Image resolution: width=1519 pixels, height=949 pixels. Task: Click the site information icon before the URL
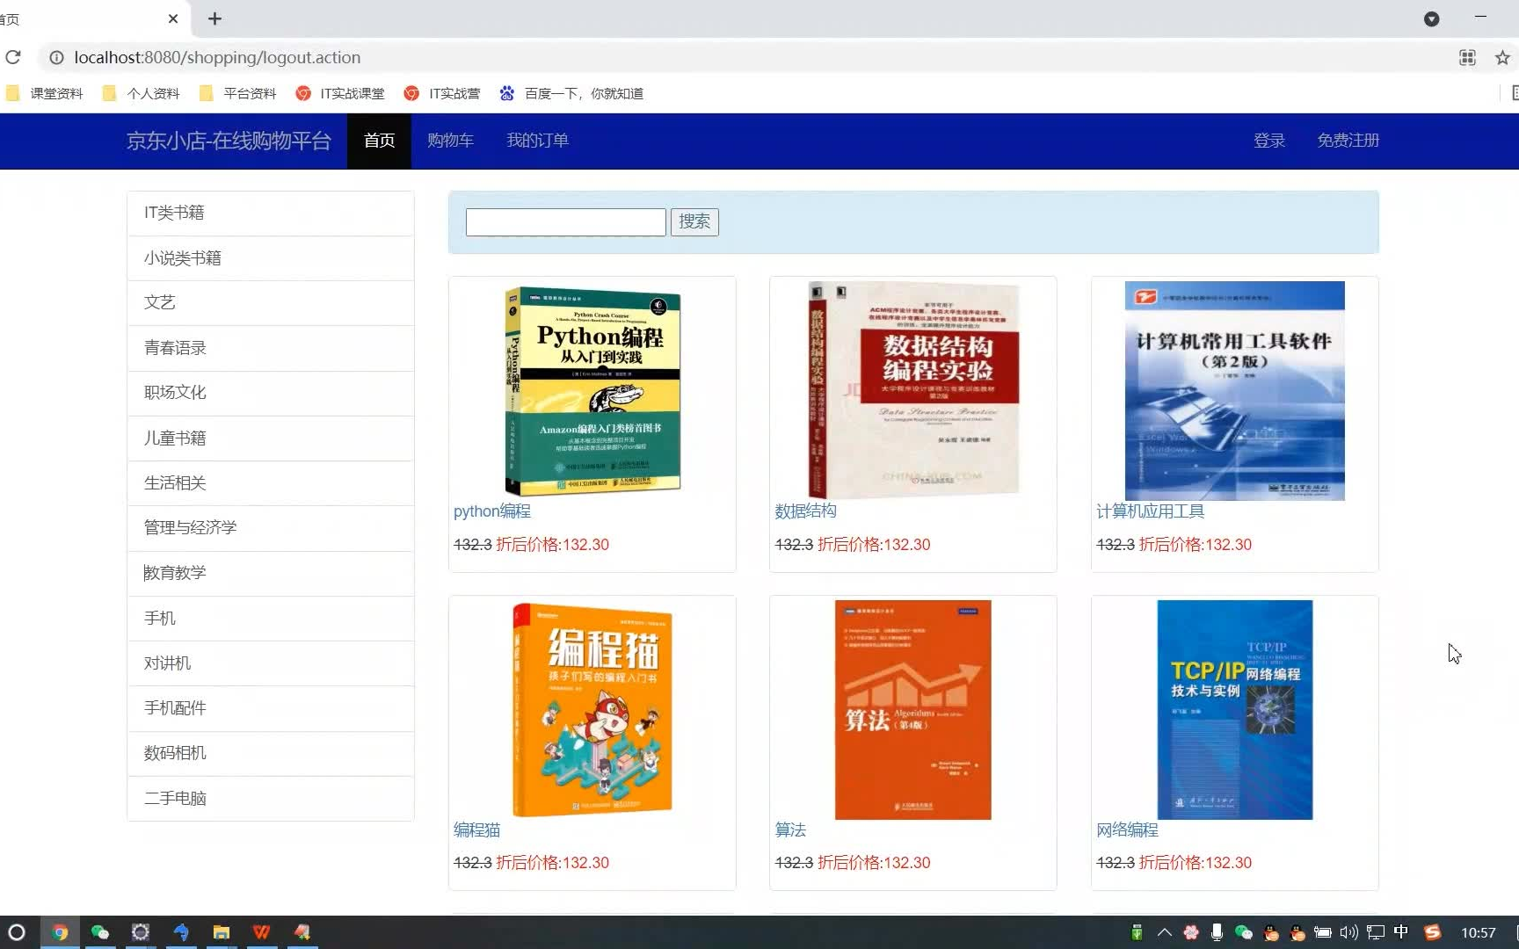(x=57, y=57)
